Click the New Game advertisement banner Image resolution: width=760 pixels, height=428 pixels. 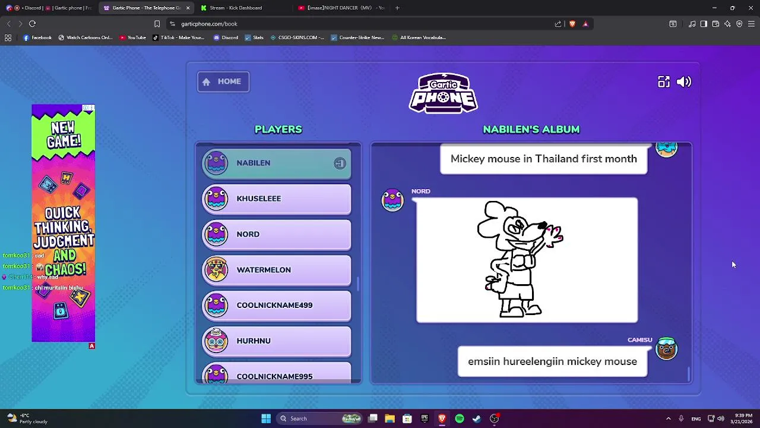point(64,224)
